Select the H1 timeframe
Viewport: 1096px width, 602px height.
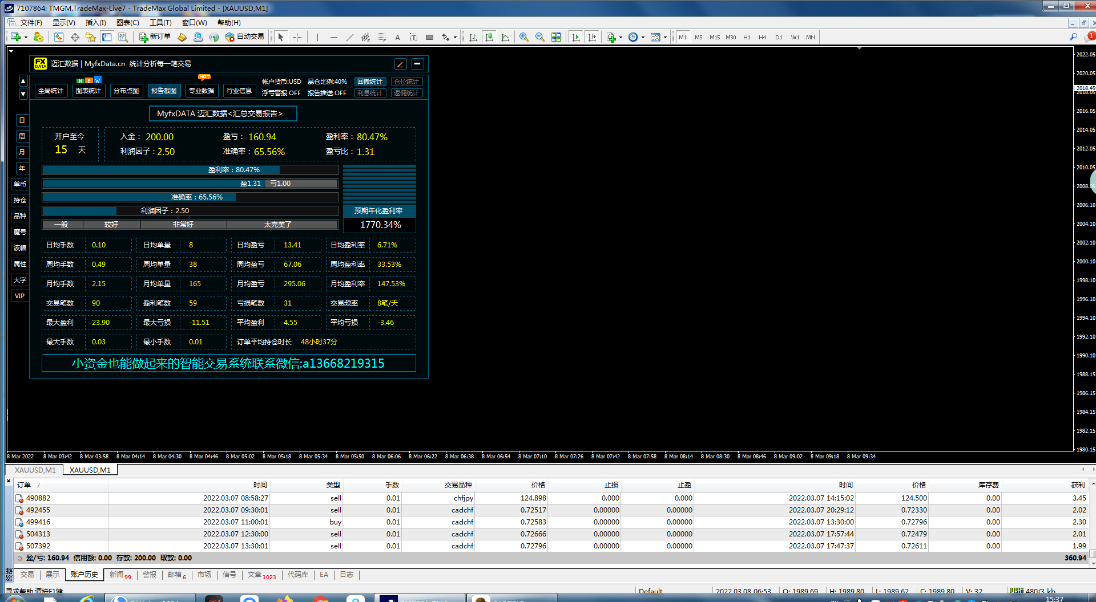point(747,37)
